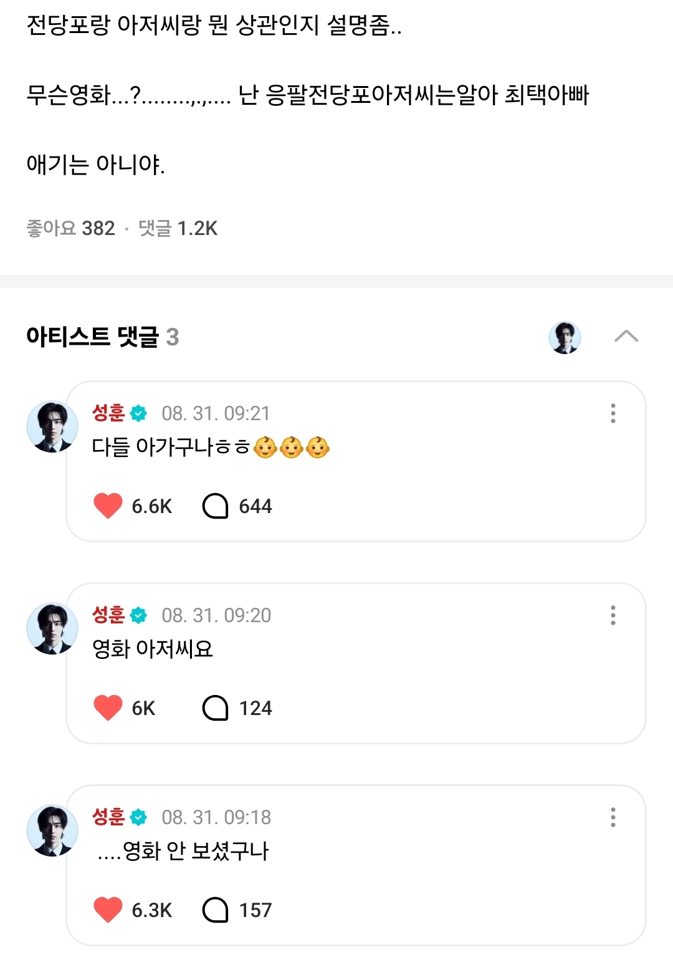Open profile picture on 09:18 comment

(52, 830)
